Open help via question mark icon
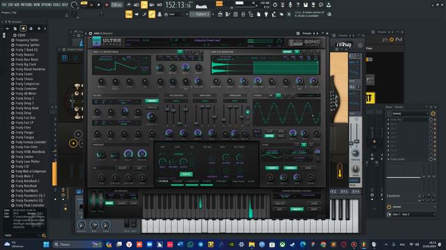 pyautogui.click(x=298, y=5)
